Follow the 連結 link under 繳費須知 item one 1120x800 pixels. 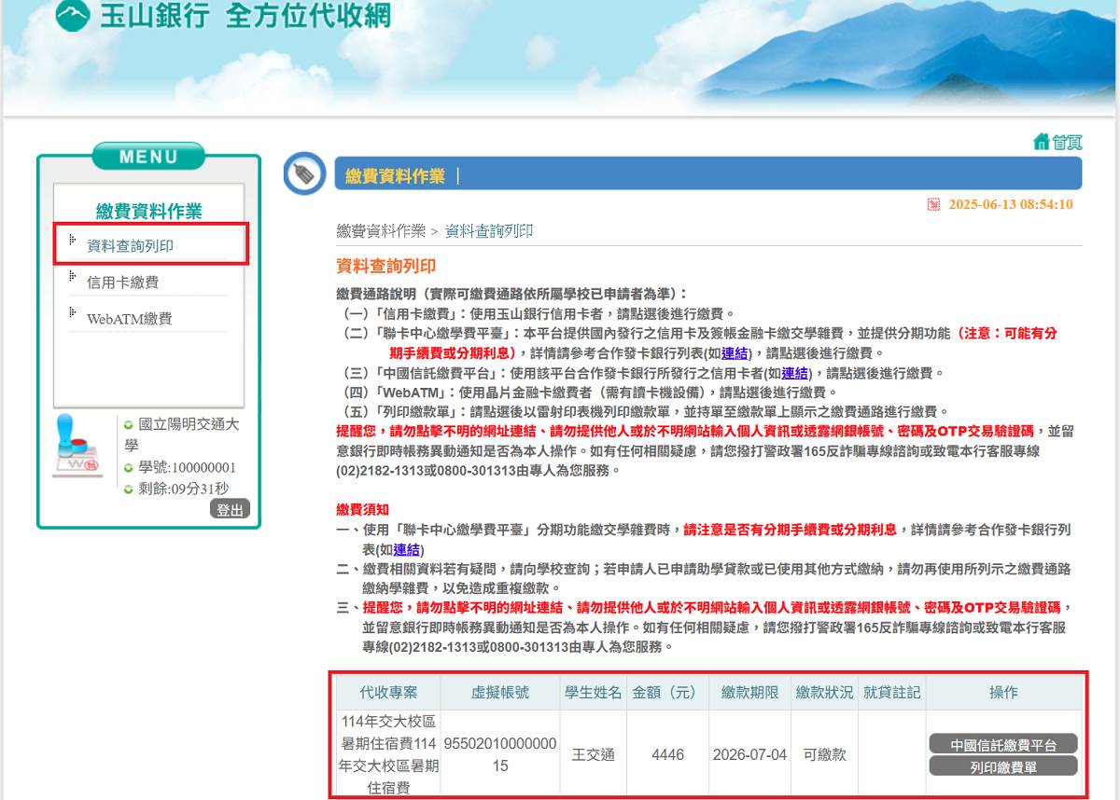point(407,549)
